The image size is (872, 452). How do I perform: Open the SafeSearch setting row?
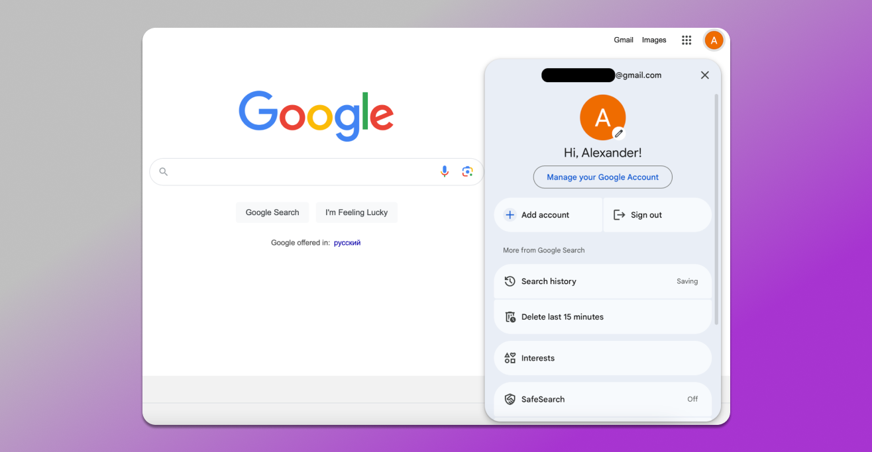(603, 399)
